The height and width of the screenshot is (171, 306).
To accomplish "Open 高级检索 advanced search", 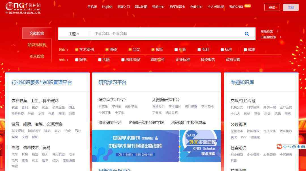I will pos(267,31).
